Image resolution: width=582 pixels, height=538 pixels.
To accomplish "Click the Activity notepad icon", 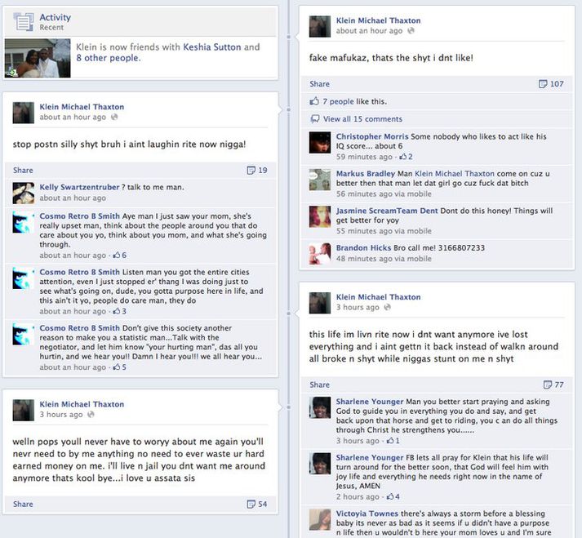I will click(24, 21).
